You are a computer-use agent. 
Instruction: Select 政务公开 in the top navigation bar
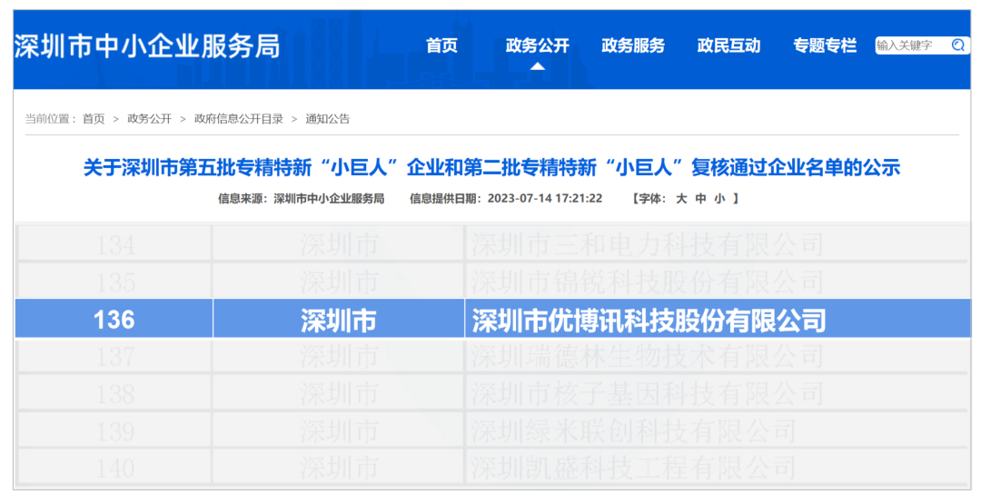point(537,45)
